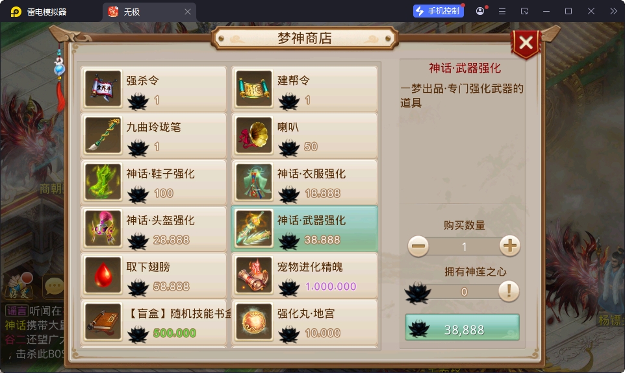Choose the 盲盒 随机技能书 book item

pyautogui.click(x=154, y=322)
